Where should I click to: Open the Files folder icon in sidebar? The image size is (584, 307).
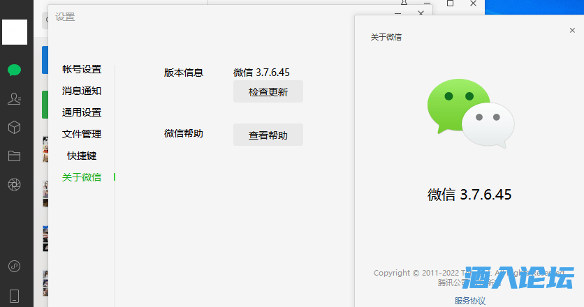pyautogui.click(x=14, y=156)
